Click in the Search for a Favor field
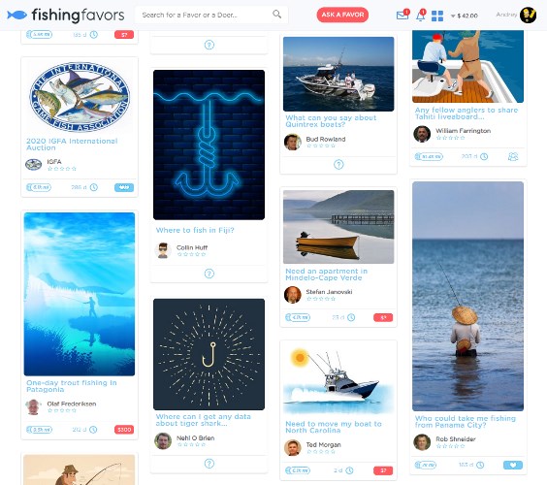This screenshot has width=547, height=485. coord(206,15)
